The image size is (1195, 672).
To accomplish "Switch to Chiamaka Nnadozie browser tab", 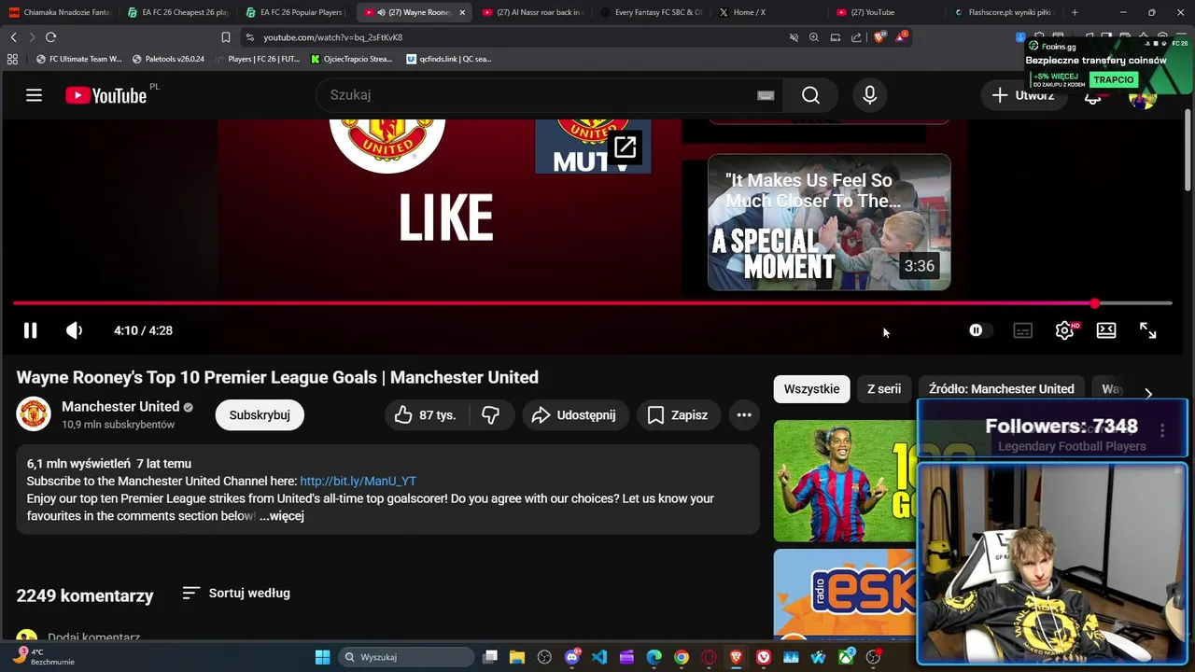I will pos(61,12).
